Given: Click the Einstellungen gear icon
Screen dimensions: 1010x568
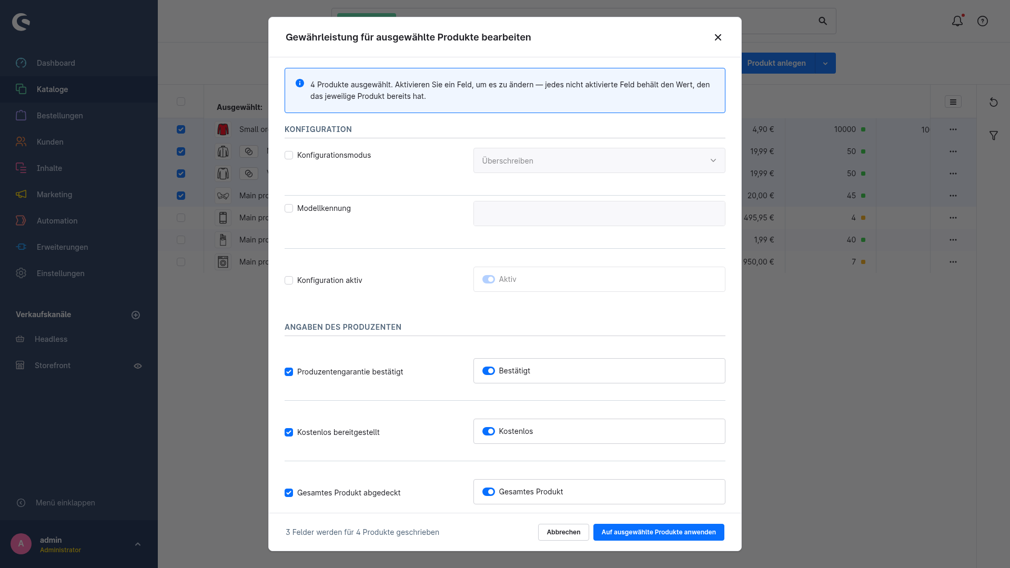Looking at the screenshot, I should click(x=21, y=273).
